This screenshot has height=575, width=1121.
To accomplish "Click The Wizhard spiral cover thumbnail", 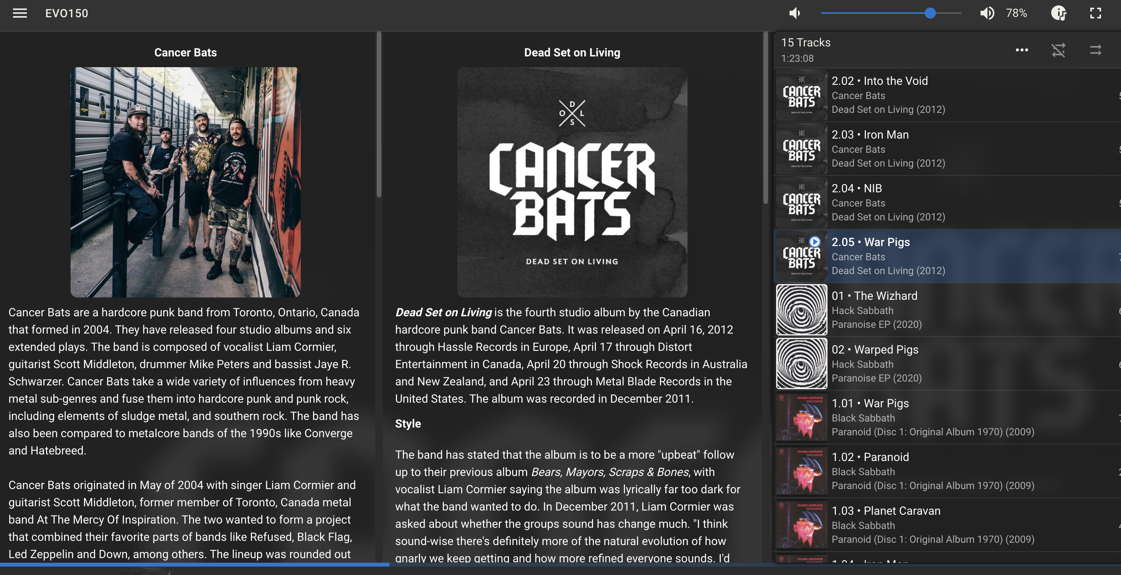I will [x=801, y=310].
